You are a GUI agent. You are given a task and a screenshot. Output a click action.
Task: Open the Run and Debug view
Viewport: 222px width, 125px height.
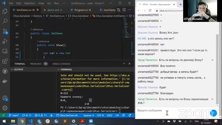(5, 41)
